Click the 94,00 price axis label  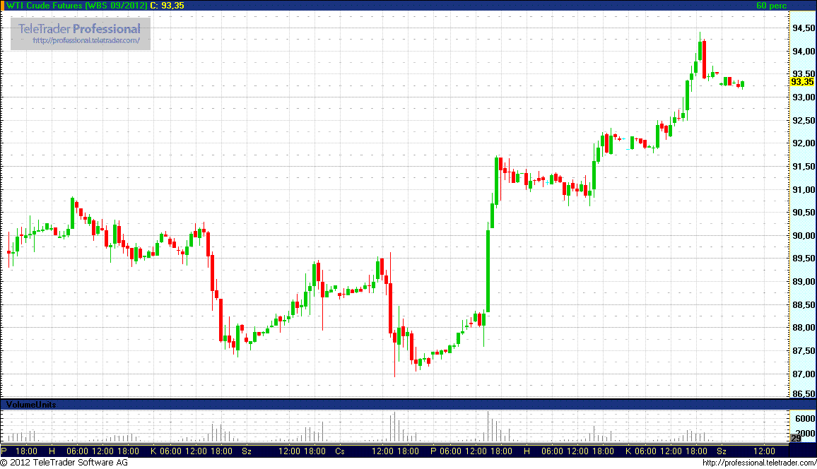(x=803, y=51)
